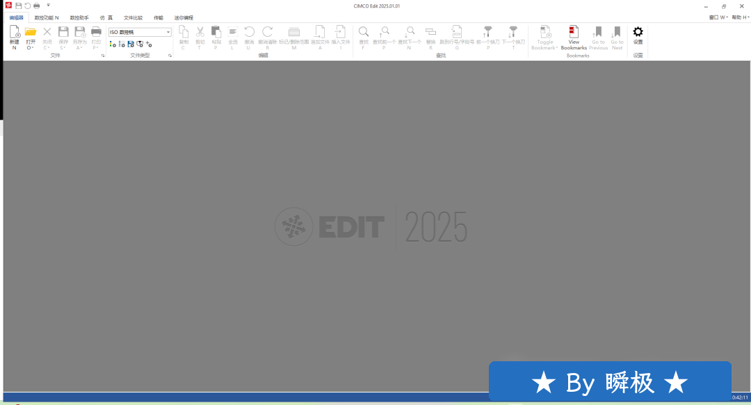751x405 pixels.
Task: Open the View Bookmarks panel
Action: click(574, 33)
